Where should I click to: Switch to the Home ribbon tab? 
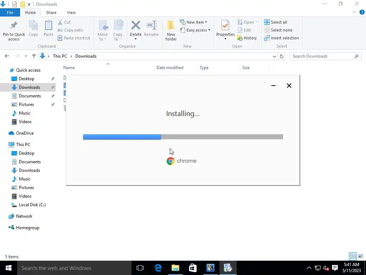pos(30,13)
